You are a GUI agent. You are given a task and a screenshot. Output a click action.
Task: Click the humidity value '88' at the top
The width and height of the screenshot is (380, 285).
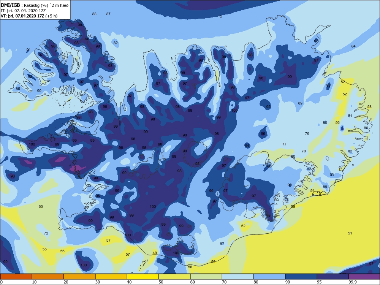94,14
